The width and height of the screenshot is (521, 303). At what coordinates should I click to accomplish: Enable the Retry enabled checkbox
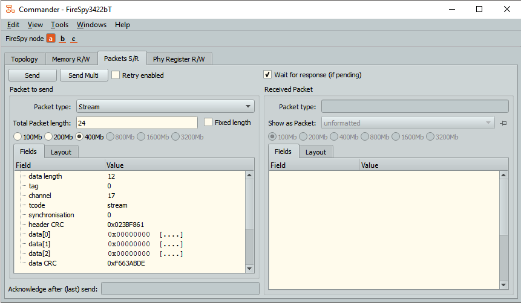116,75
